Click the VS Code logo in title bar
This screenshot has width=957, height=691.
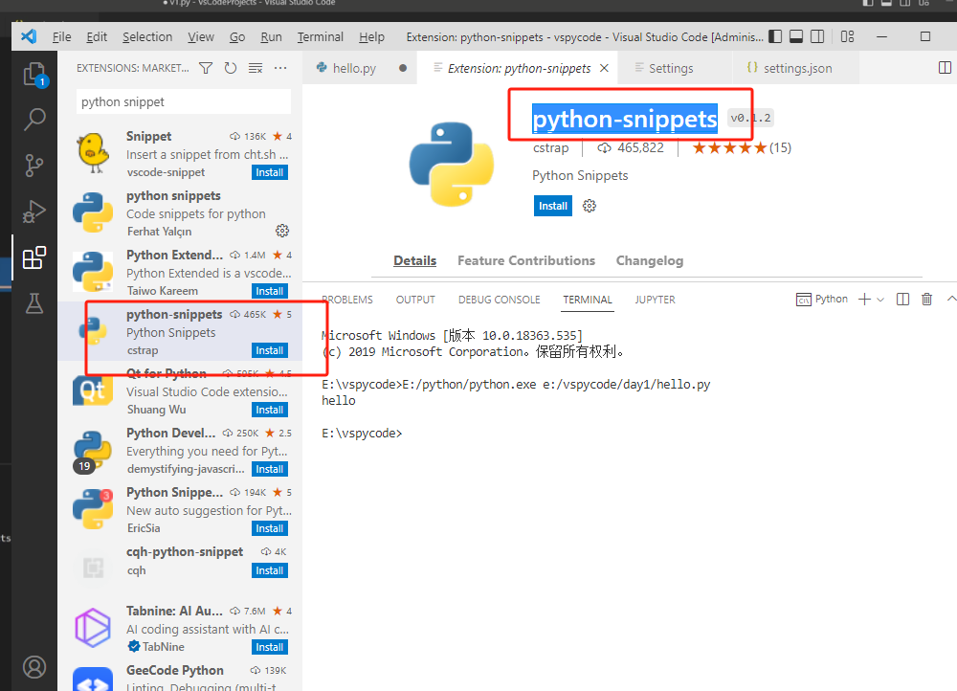(x=29, y=36)
